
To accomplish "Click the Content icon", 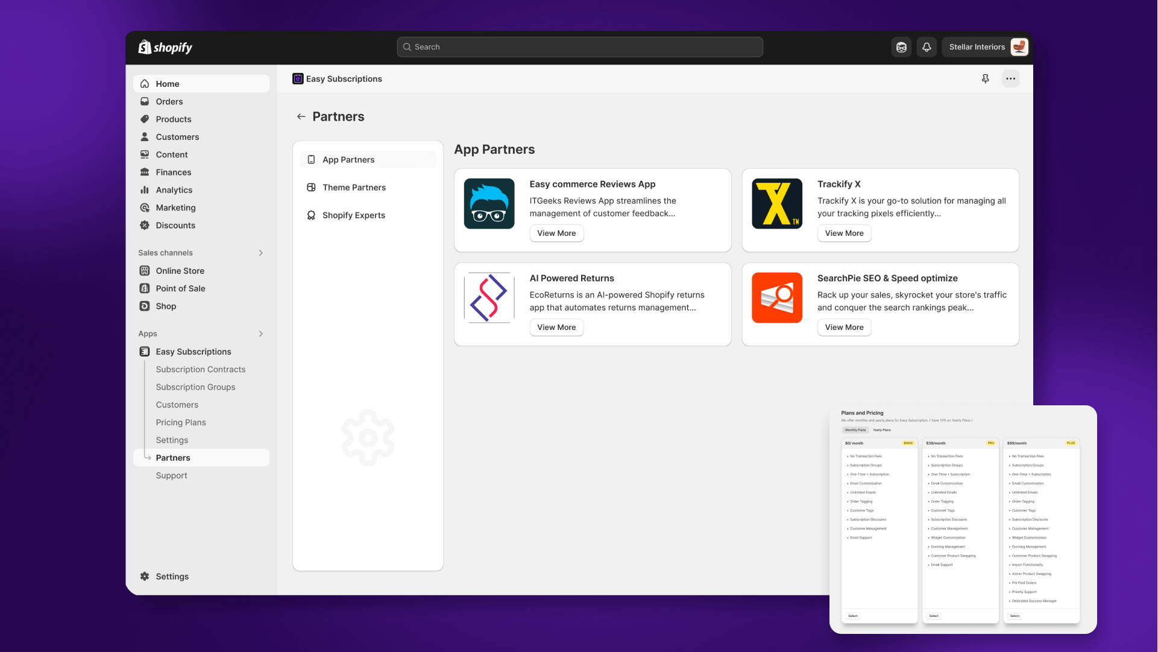I will pos(145,154).
